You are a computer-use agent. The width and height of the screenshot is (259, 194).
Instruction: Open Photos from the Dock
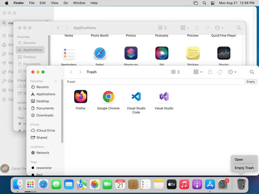(95, 184)
